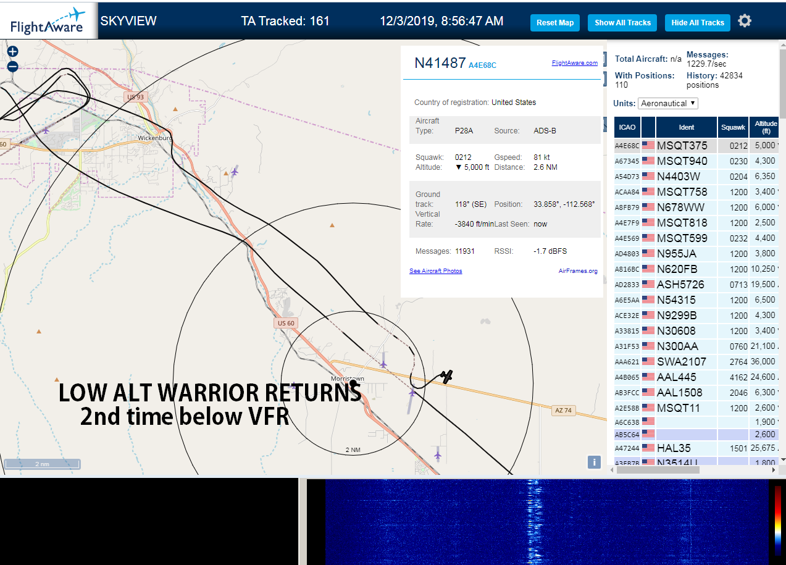Select the MSQT818 row
786x565 pixels.
(696, 223)
